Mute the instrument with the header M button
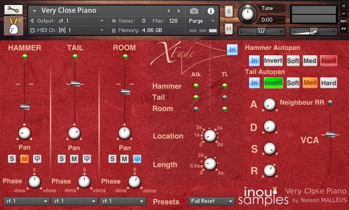The height and width of the screenshot is (210, 349). 229,29
